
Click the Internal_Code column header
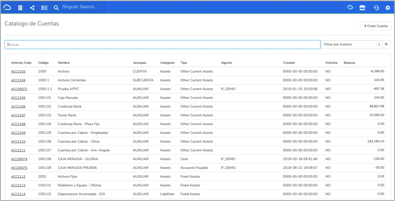point(21,63)
